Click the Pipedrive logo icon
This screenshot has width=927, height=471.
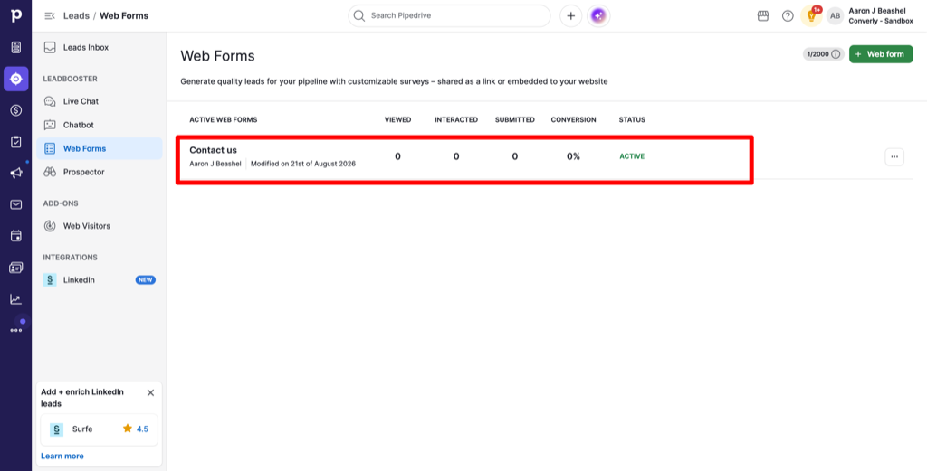pos(16,16)
